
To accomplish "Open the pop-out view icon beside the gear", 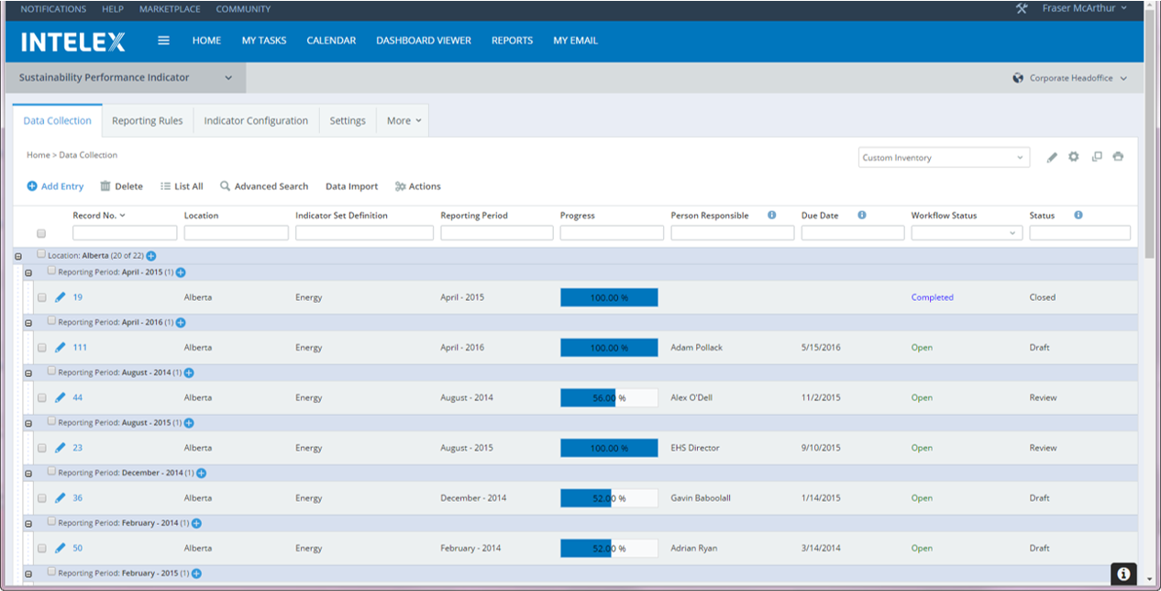I will tap(1096, 156).
